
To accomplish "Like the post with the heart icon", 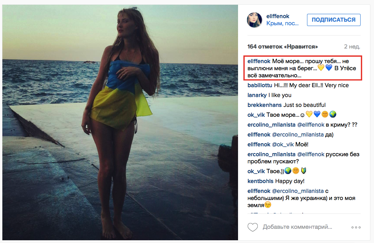I will [253, 227].
